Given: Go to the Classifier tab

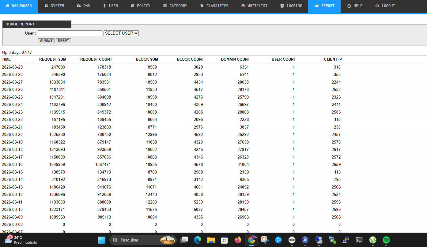Looking at the screenshot, I should tap(214, 6).
